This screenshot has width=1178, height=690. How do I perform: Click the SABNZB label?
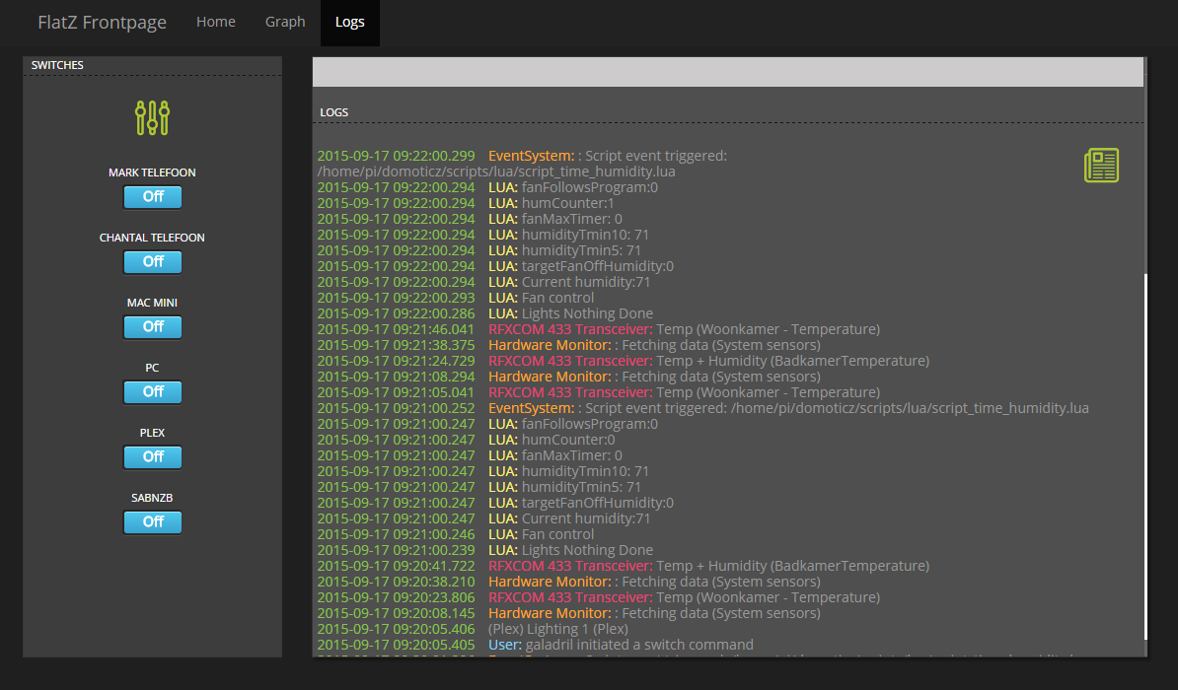tap(152, 498)
